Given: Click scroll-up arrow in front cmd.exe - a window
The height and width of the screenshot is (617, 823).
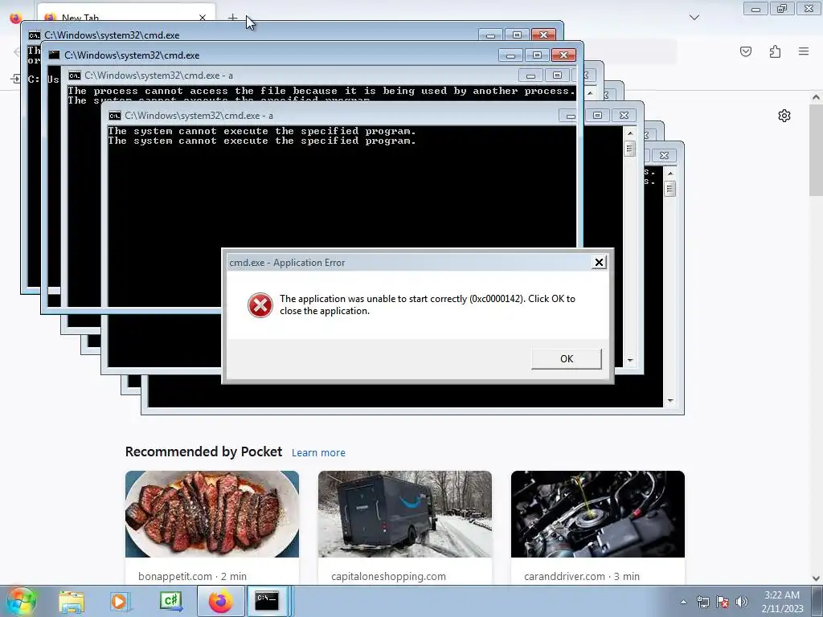Looking at the screenshot, I should [630, 133].
